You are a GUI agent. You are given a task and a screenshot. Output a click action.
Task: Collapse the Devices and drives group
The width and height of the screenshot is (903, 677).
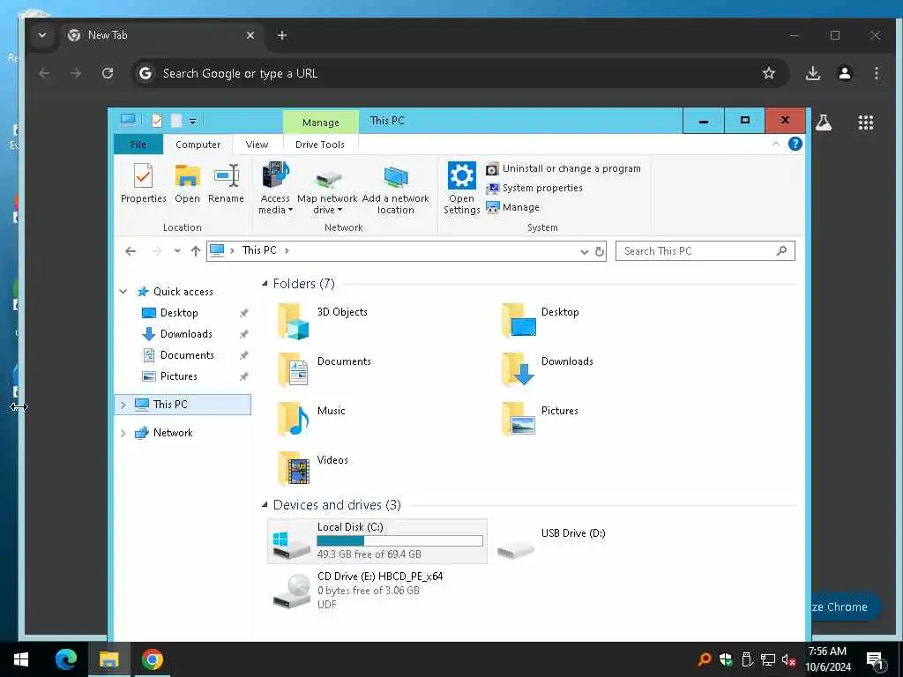(x=265, y=505)
